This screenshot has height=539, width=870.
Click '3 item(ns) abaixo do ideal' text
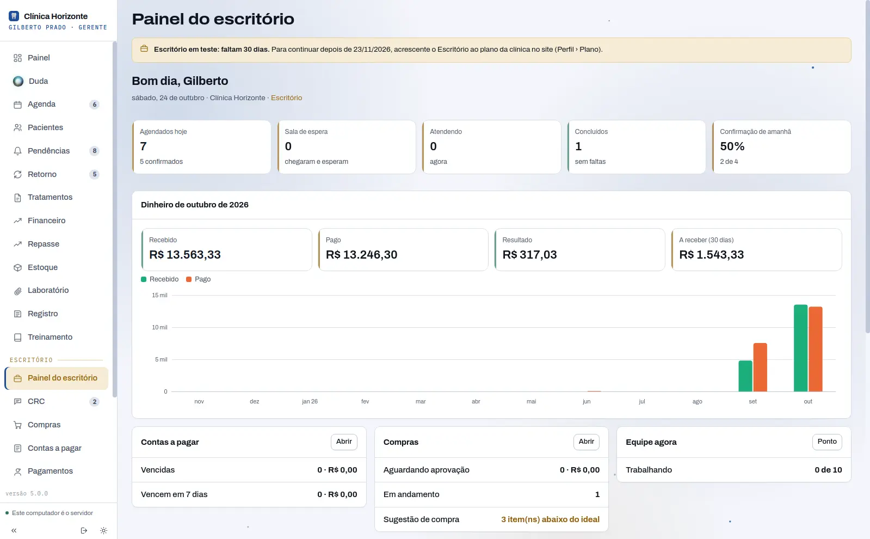click(x=550, y=519)
